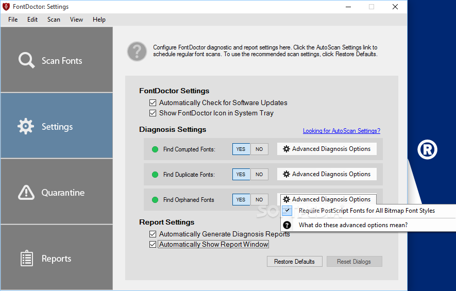
Task: Click the Quarantine warning triangle icon
Action: 26,193
